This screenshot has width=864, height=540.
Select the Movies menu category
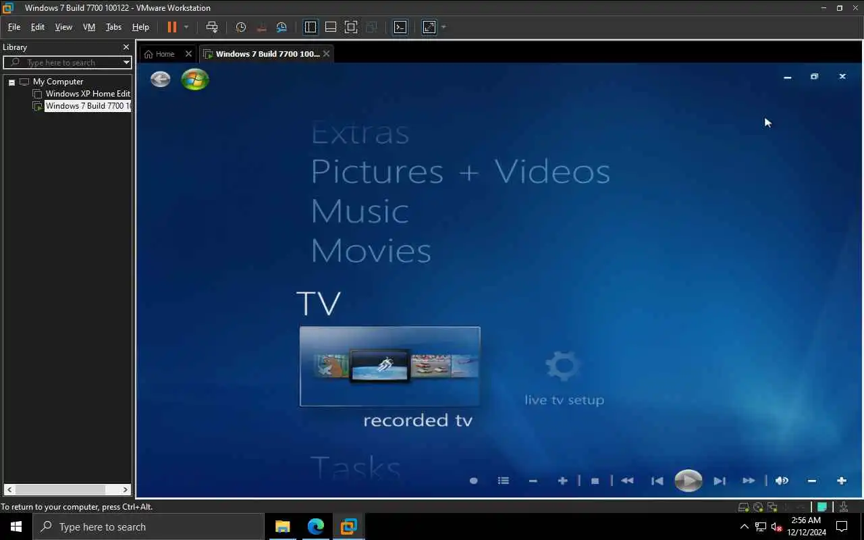371,251
